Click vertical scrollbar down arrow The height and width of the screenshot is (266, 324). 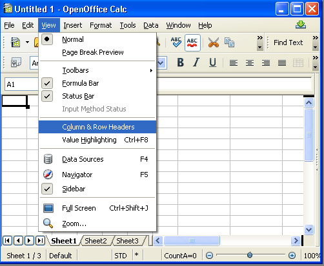tap(309, 230)
